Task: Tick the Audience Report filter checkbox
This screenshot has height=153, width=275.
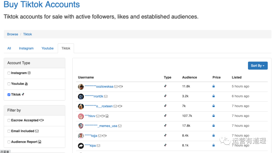Action: coord(9,142)
